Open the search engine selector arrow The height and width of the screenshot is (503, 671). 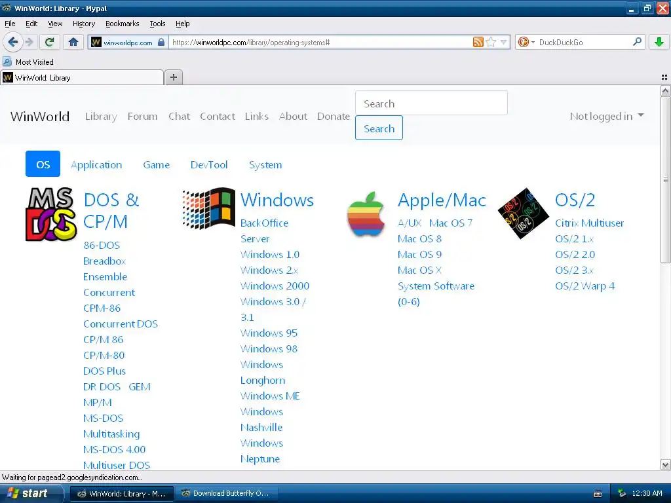[x=533, y=42]
